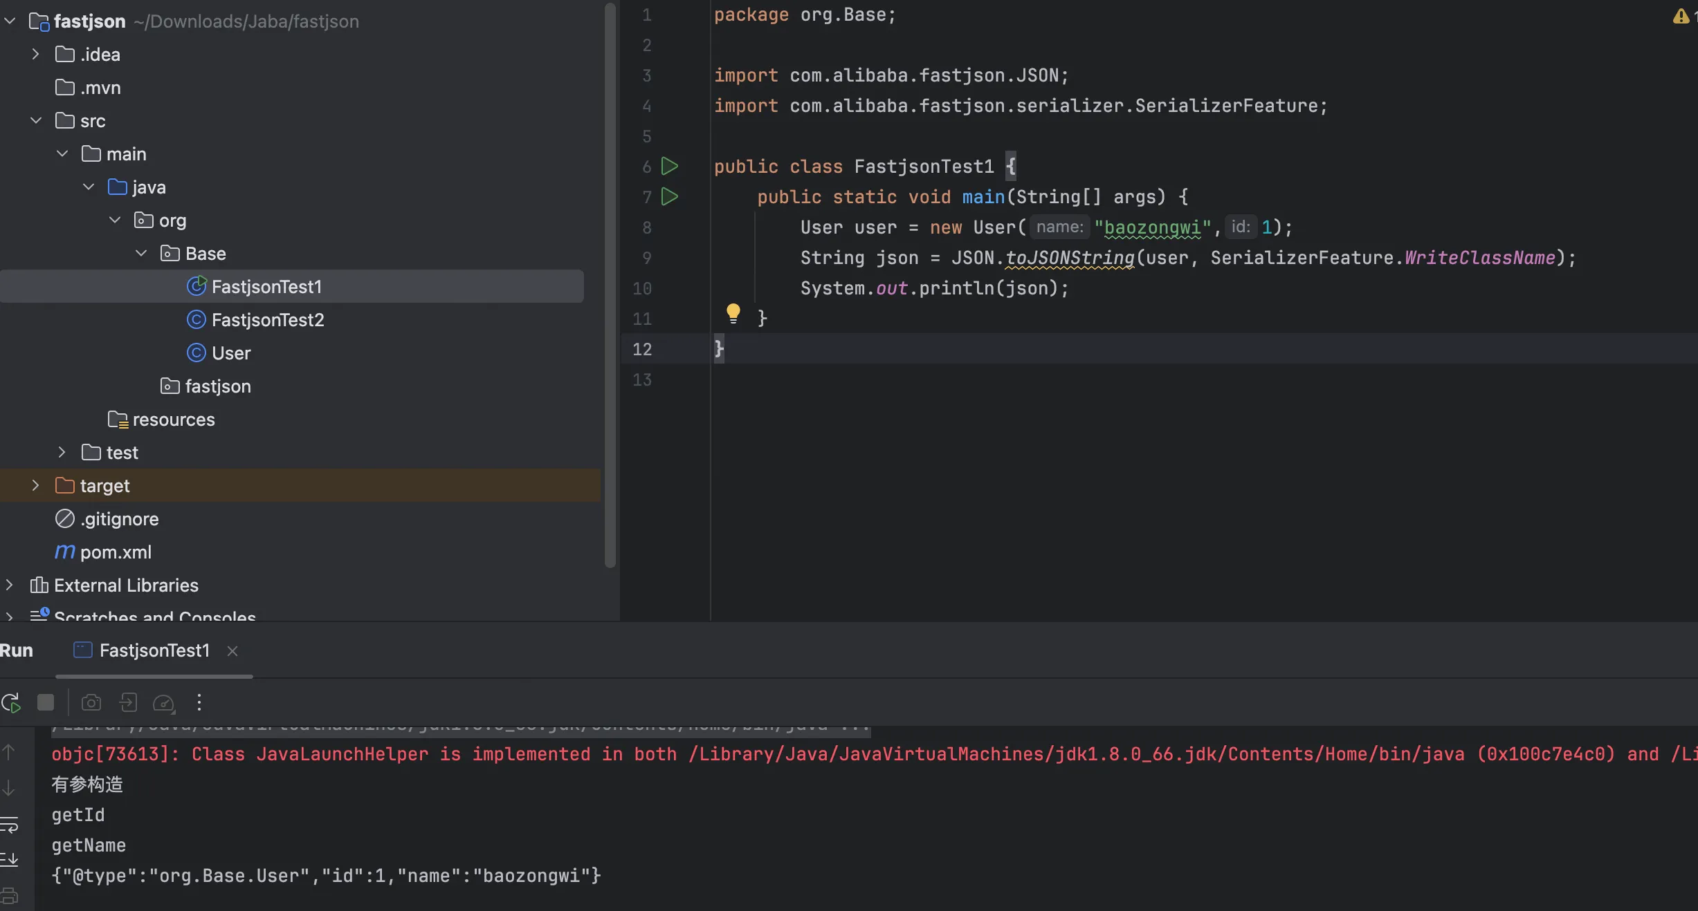Screen dimensions: 1698x911
Task: Expand the target folder
Action: click(35, 485)
